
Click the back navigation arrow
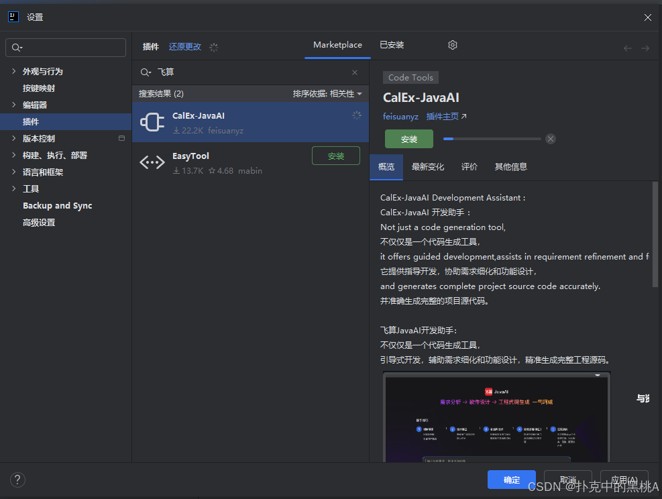pos(628,48)
